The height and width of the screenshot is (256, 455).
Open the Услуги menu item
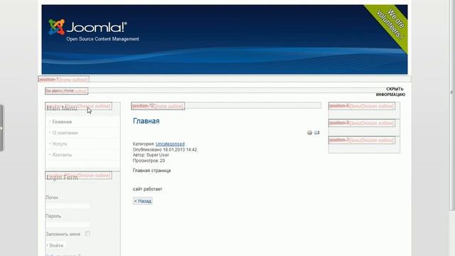point(60,144)
